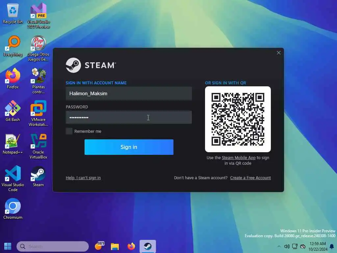Select the Notepad++ desktop icon
This screenshot has width=337, height=253.
pos(13,144)
